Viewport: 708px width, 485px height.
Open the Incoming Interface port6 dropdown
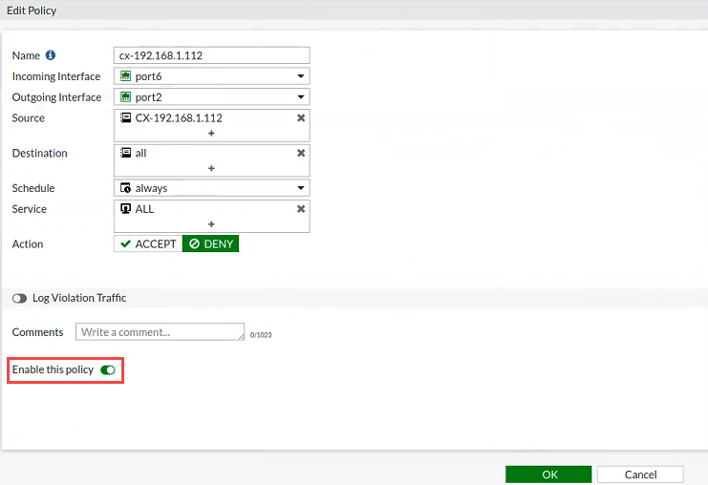point(212,76)
